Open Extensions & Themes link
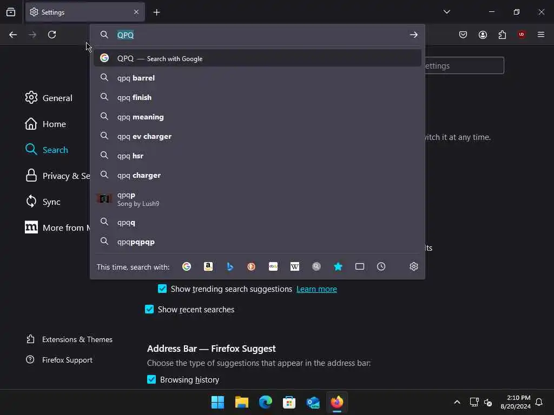 tap(69, 339)
